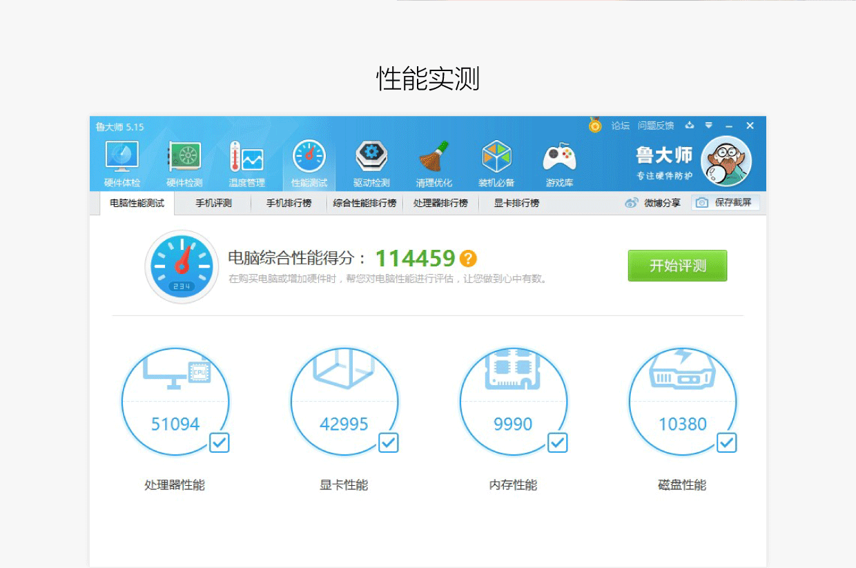The image size is (856, 568).
Task: Click the gray description line starting with 在购买电脑或增加硬件时
Action: coord(389,279)
